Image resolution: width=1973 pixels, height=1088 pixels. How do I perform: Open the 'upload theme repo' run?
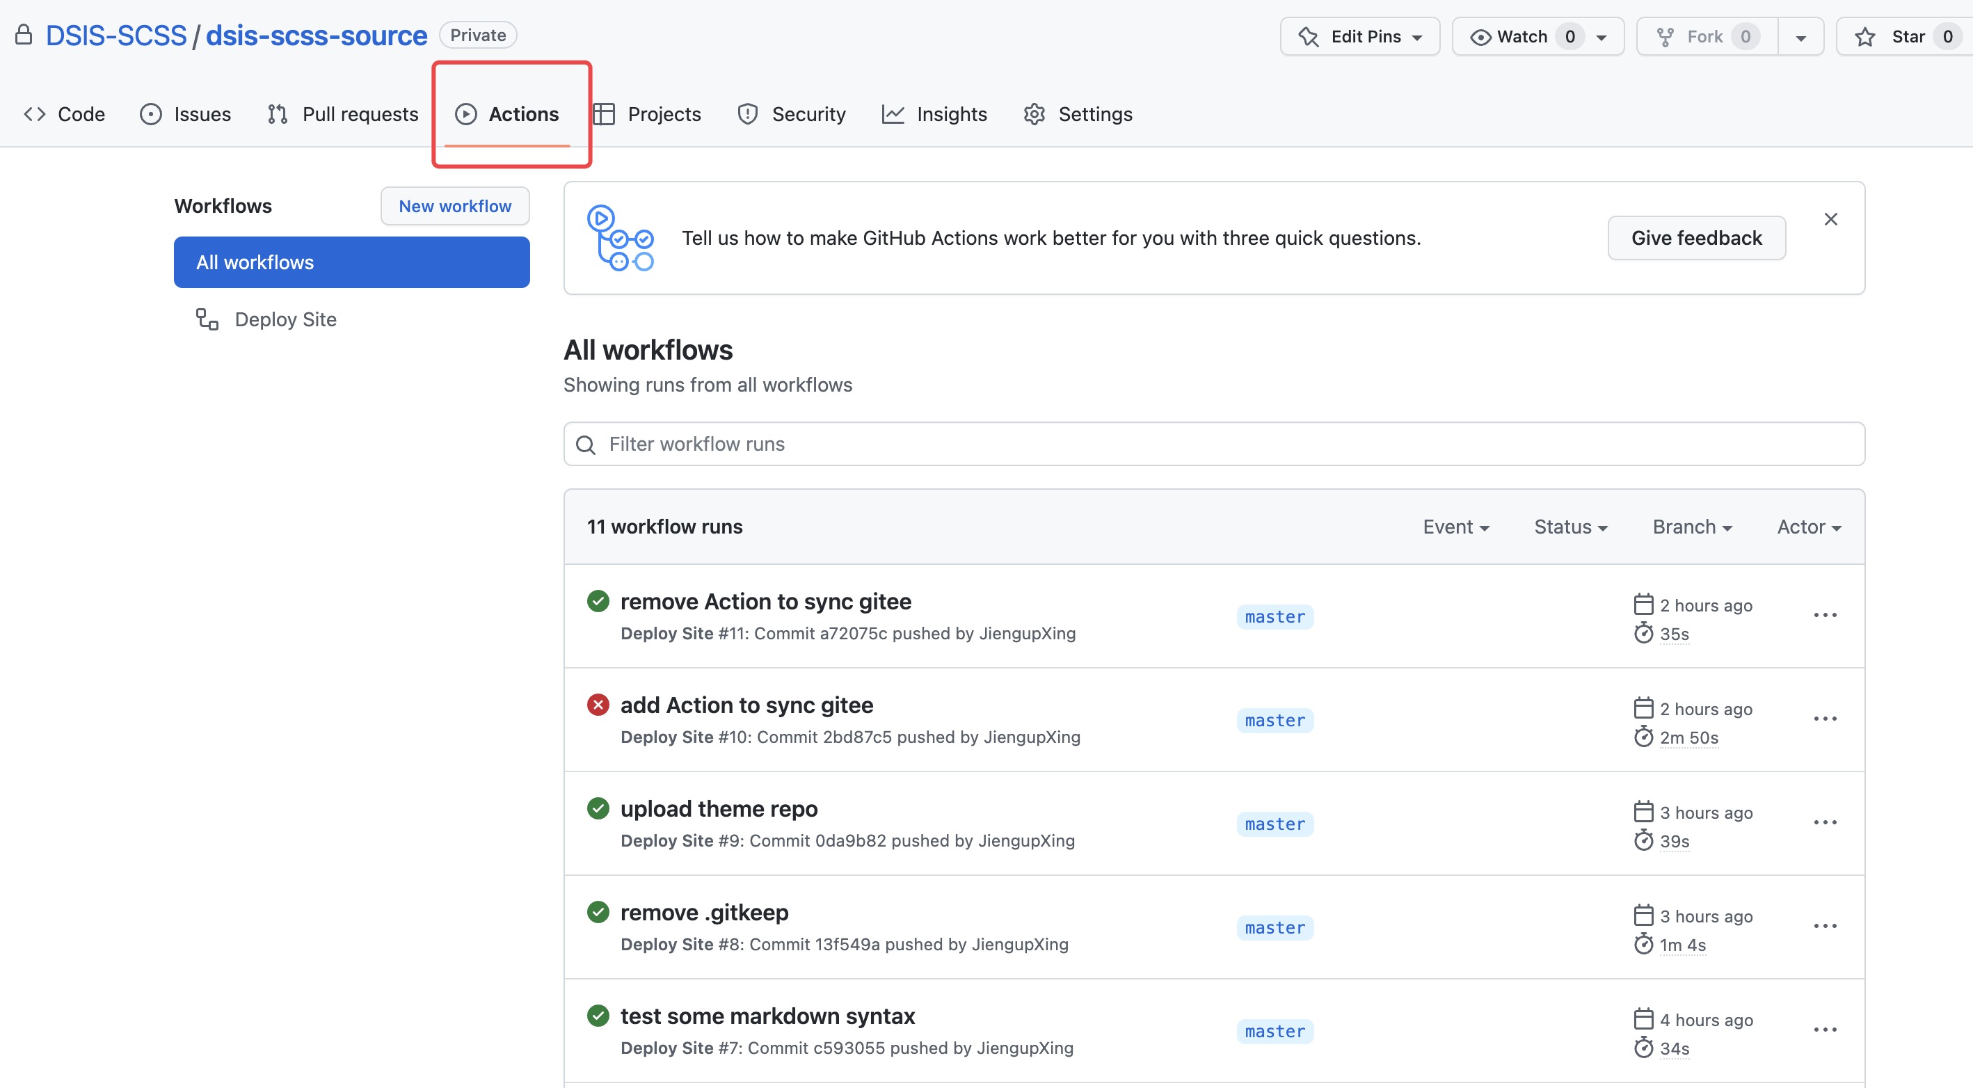(719, 809)
